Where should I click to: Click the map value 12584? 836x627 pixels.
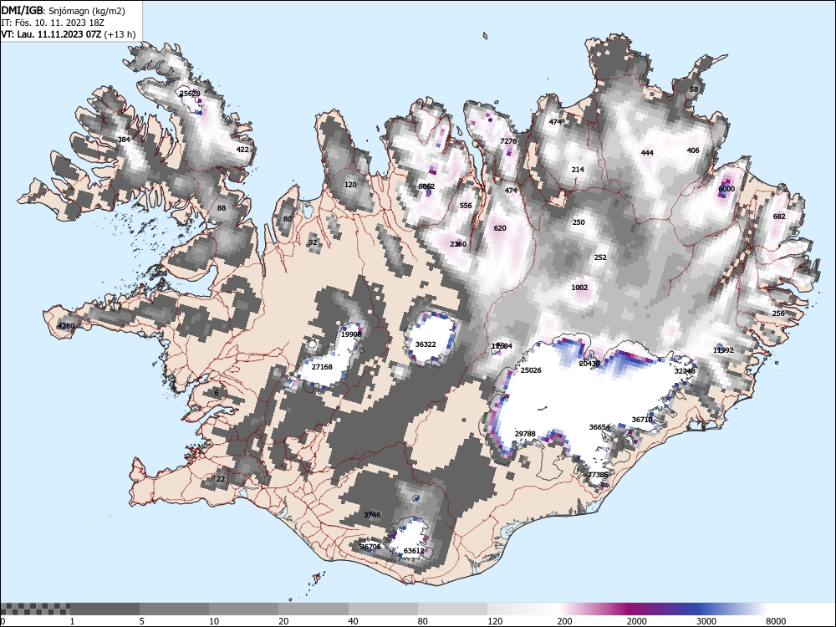pyautogui.click(x=502, y=346)
